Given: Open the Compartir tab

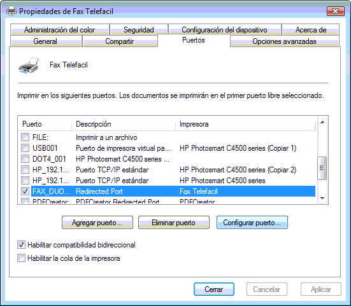Looking at the screenshot, I should tap(120, 41).
